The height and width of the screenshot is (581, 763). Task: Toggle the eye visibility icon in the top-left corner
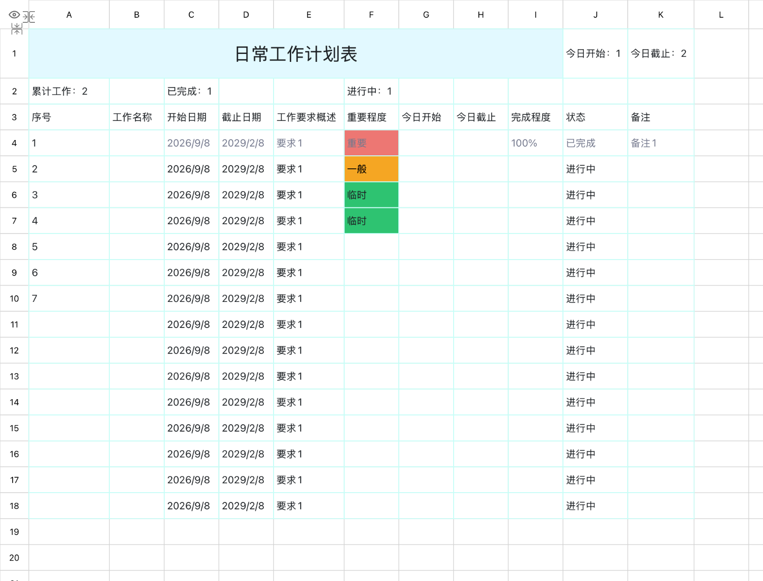[x=14, y=15]
